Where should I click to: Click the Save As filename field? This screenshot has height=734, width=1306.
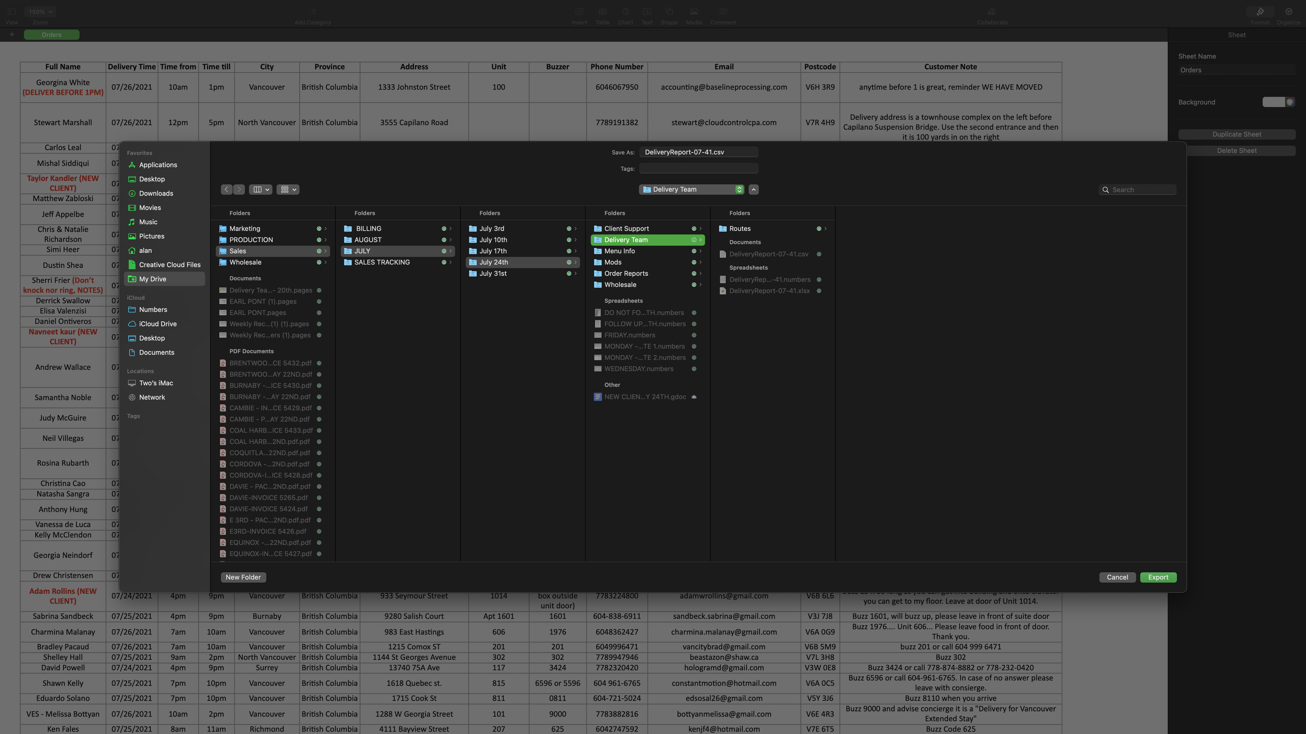tap(698, 152)
